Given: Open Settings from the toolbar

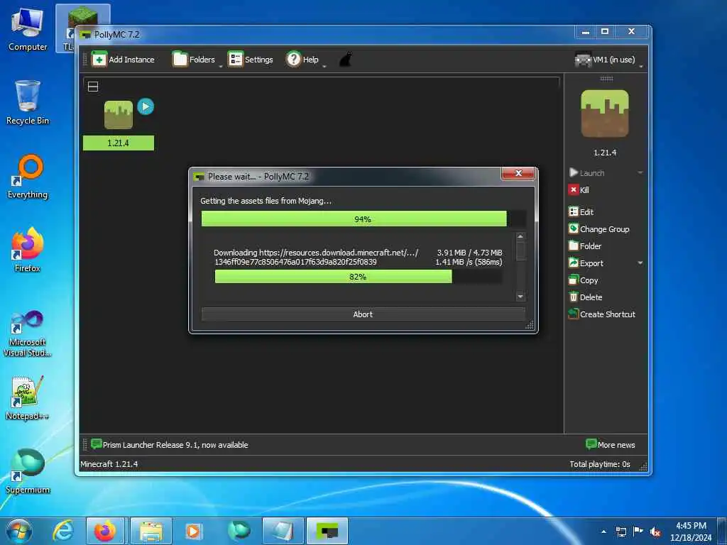Looking at the screenshot, I should 251,60.
